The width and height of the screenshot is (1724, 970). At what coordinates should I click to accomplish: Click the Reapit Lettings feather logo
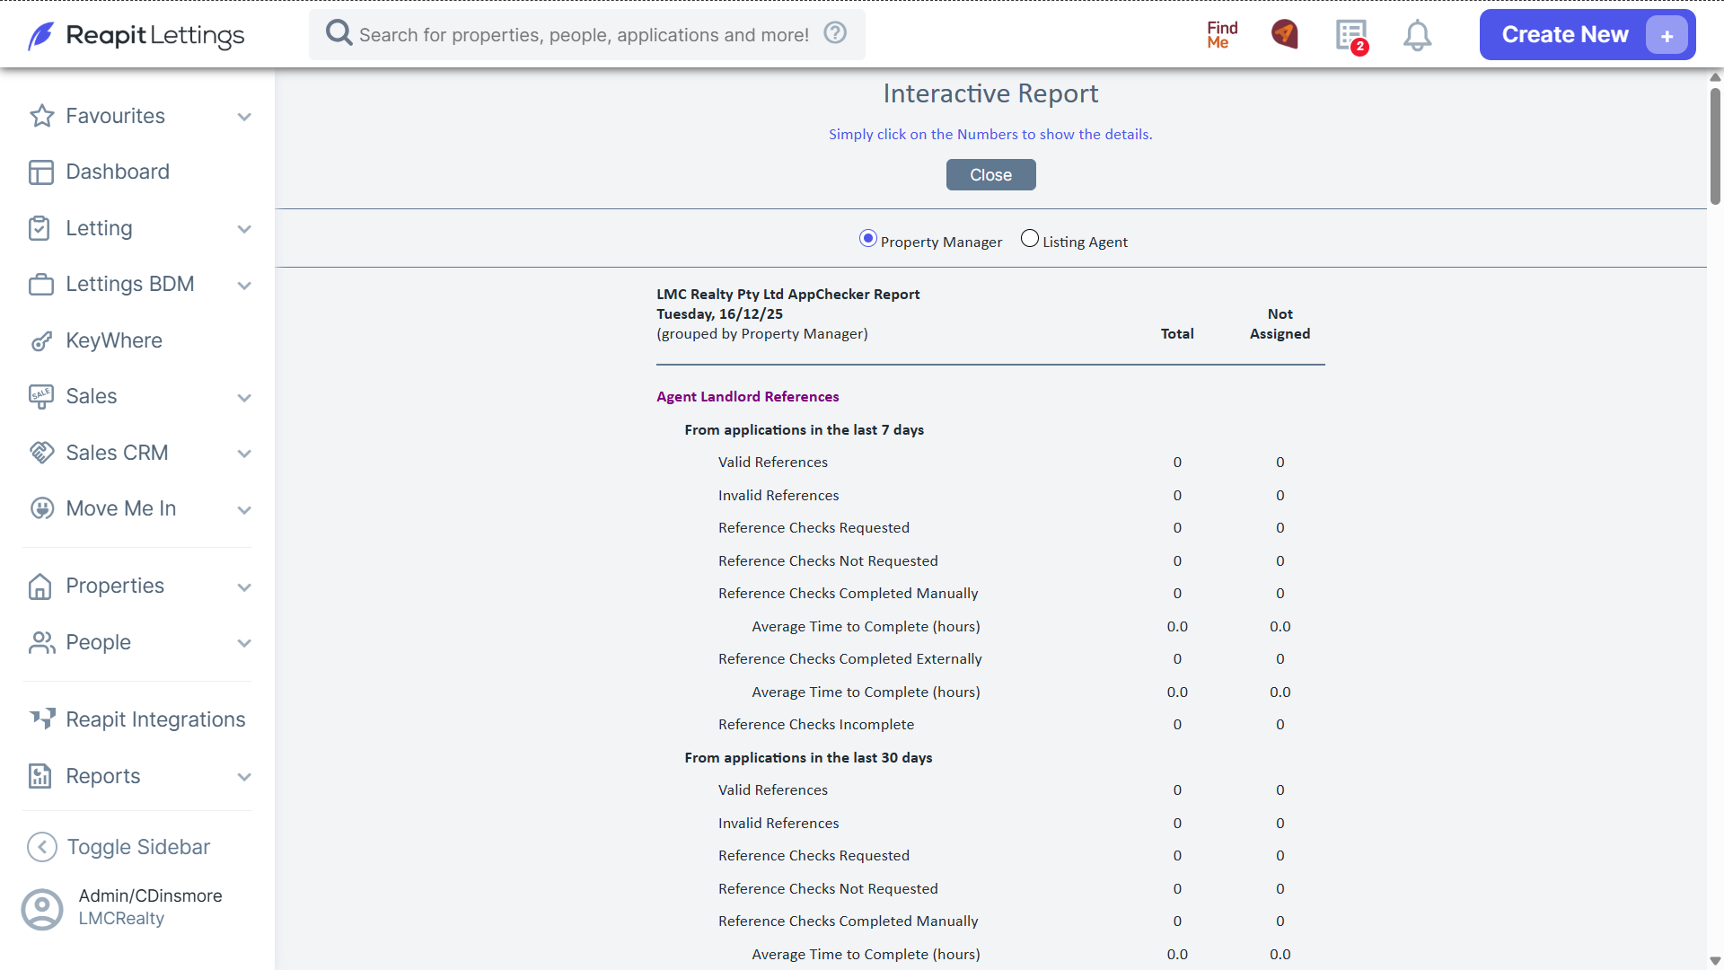pyautogui.click(x=40, y=36)
